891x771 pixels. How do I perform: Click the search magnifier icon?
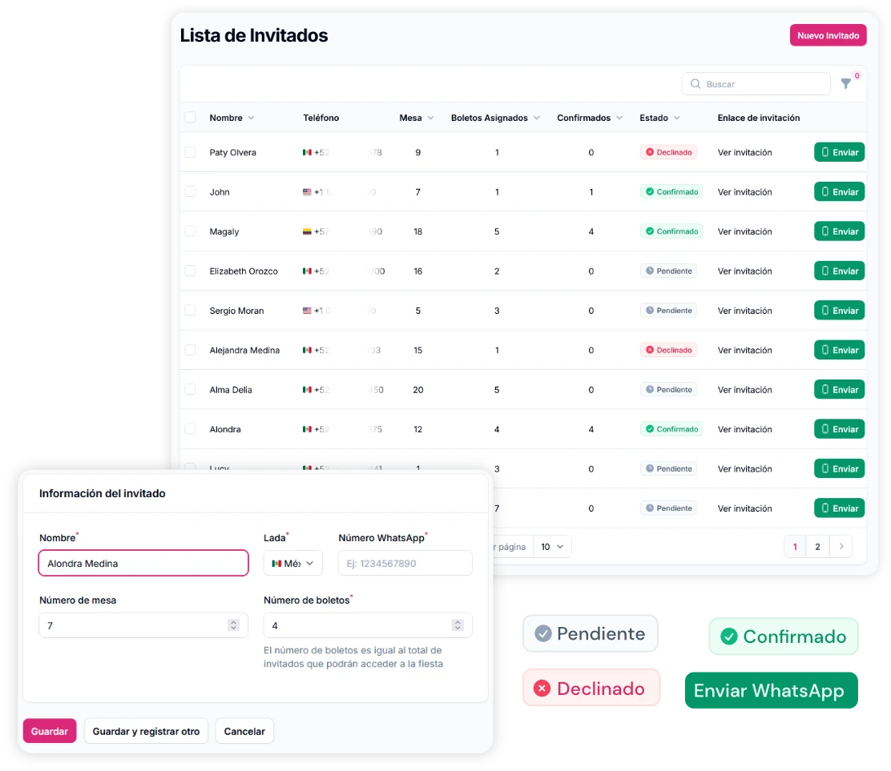695,84
